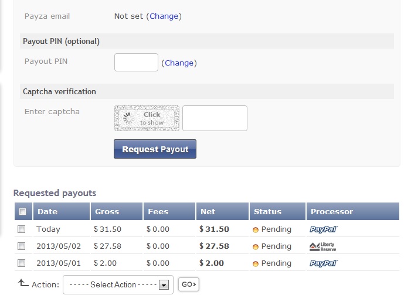411x302 pixels.
Task: Click pending status icon for $2.00 payout
Action: [256, 264]
